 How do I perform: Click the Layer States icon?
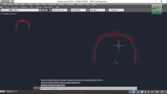(46, 10)
